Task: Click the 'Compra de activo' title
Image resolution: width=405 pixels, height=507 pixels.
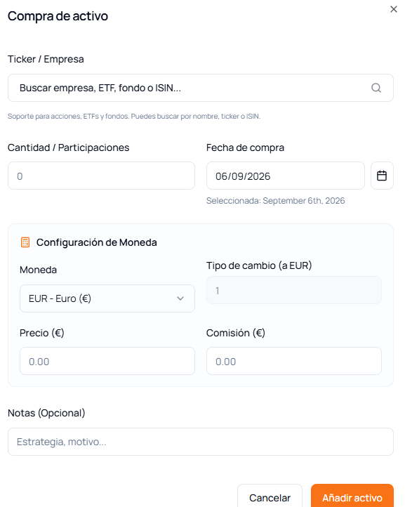Action: [58, 16]
